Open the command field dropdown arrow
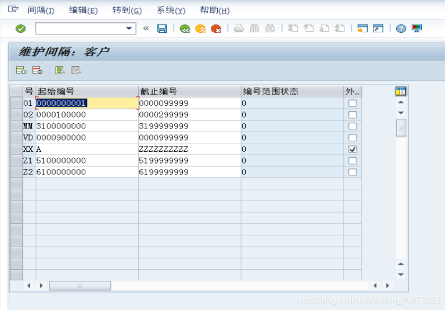445x310 pixels. coord(129,29)
